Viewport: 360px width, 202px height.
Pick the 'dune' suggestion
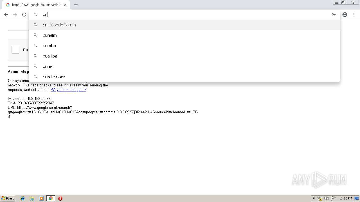tap(184, 66)
